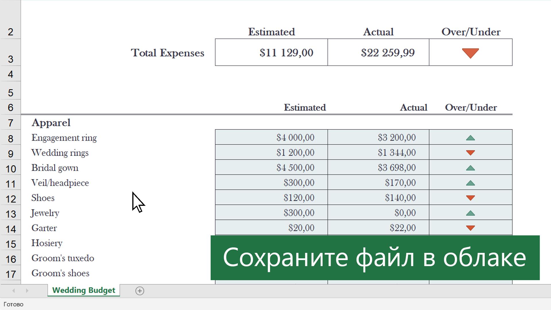Select total actual cell $22 259,99
551x310 pixels.
tap(378, 52)
